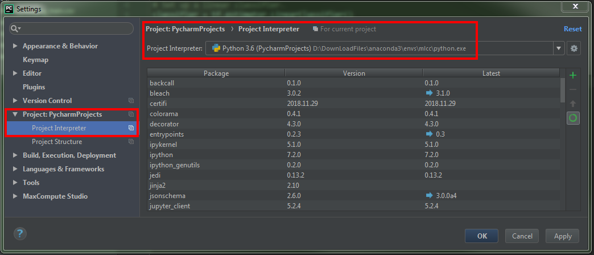Image resolution: width=594 pixels, height=255 pixels.
Task: Click the Project Interpreter combo box field
Action: point(385,48)
